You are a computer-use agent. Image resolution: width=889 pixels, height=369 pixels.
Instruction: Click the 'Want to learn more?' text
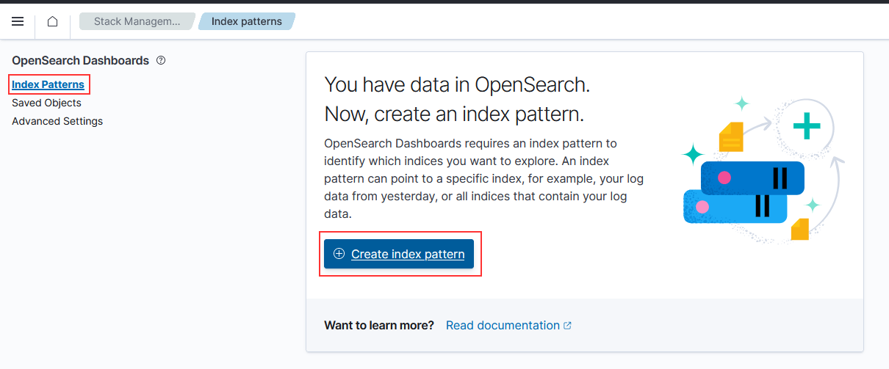[x=379, y=325]
